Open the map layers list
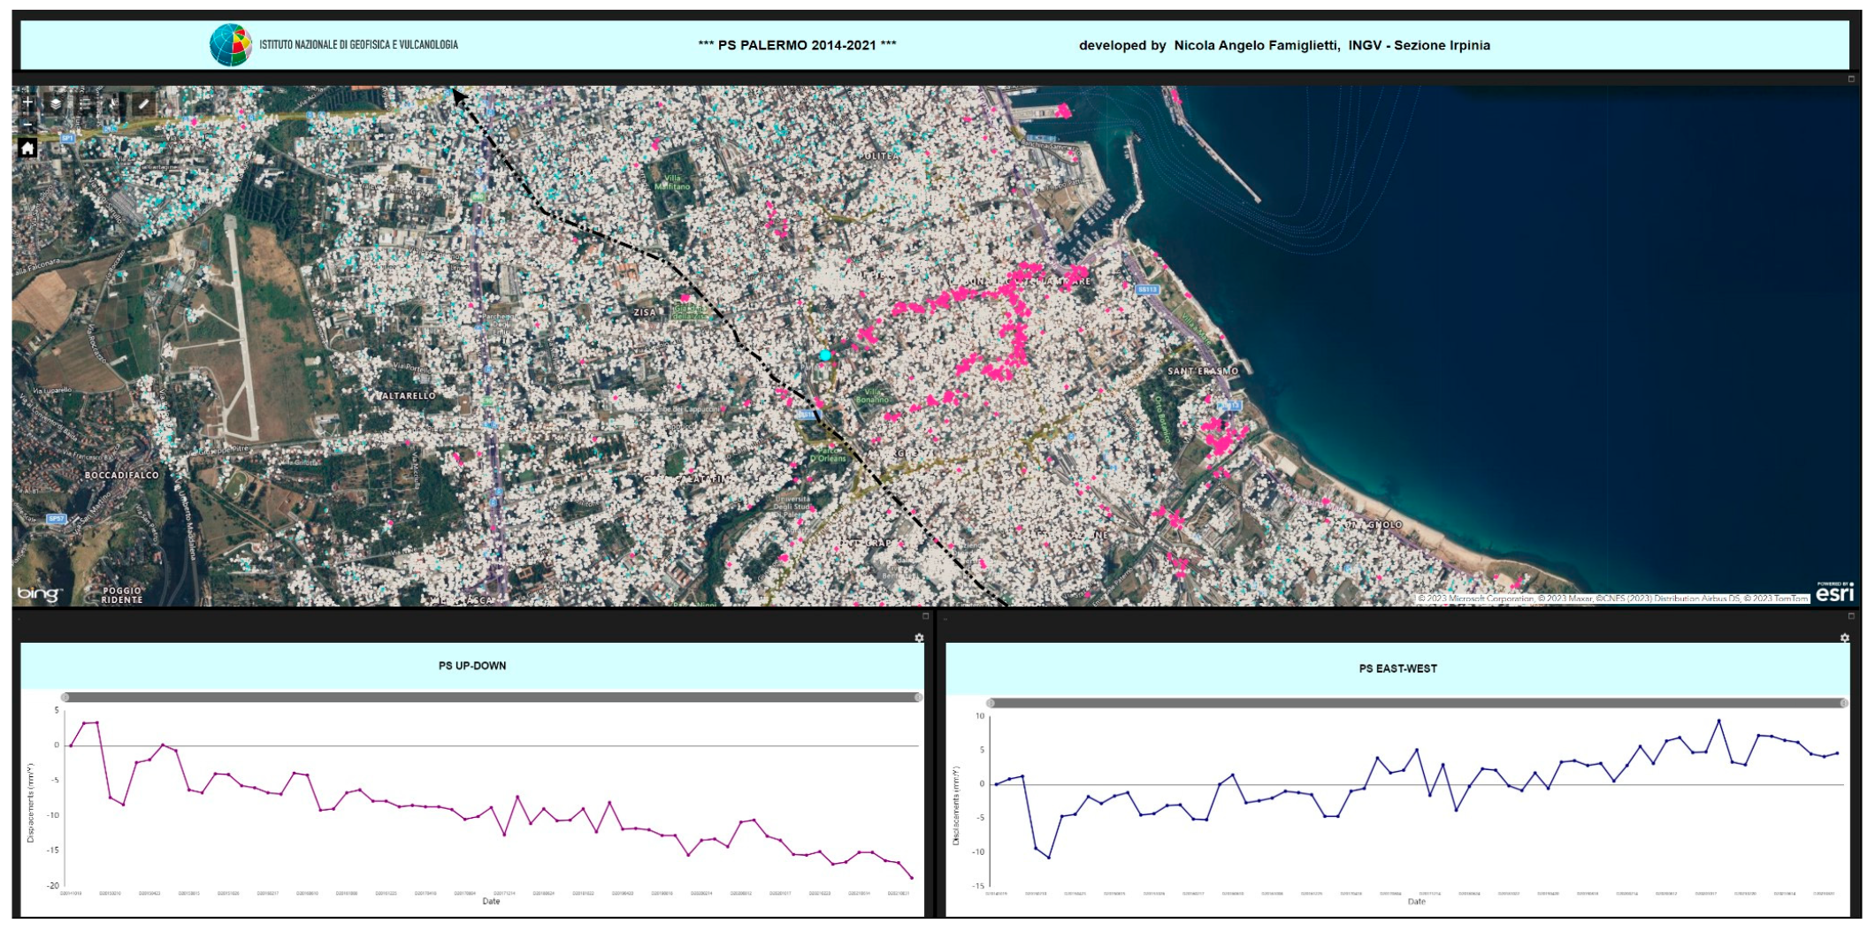This screenshot has height=931, width=1875. pyautogui.click(x=56, y=103)
